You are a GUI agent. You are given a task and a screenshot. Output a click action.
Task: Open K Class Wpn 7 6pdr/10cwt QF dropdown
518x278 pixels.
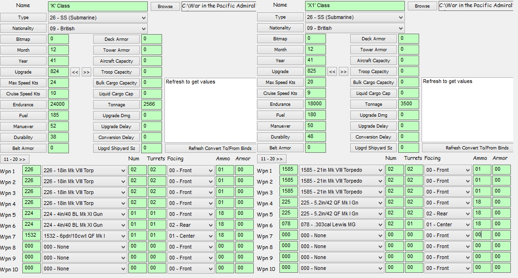pos(84,236)
